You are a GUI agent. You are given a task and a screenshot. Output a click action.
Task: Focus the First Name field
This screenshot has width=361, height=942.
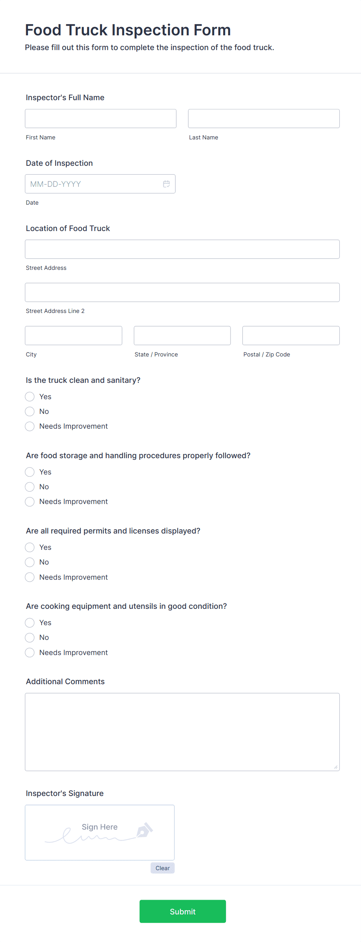(101, 118)
